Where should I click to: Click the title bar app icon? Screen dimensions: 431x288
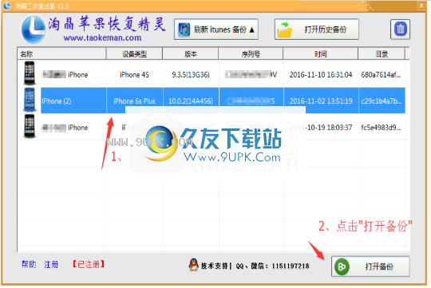point(7,6)
